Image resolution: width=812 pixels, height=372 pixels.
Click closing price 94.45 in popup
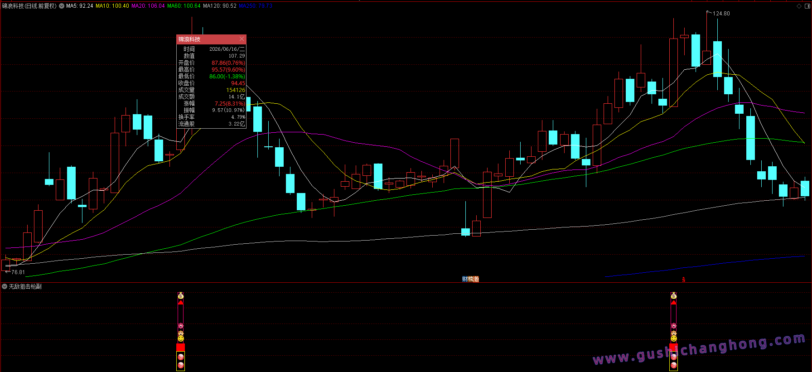pos(238,83)
